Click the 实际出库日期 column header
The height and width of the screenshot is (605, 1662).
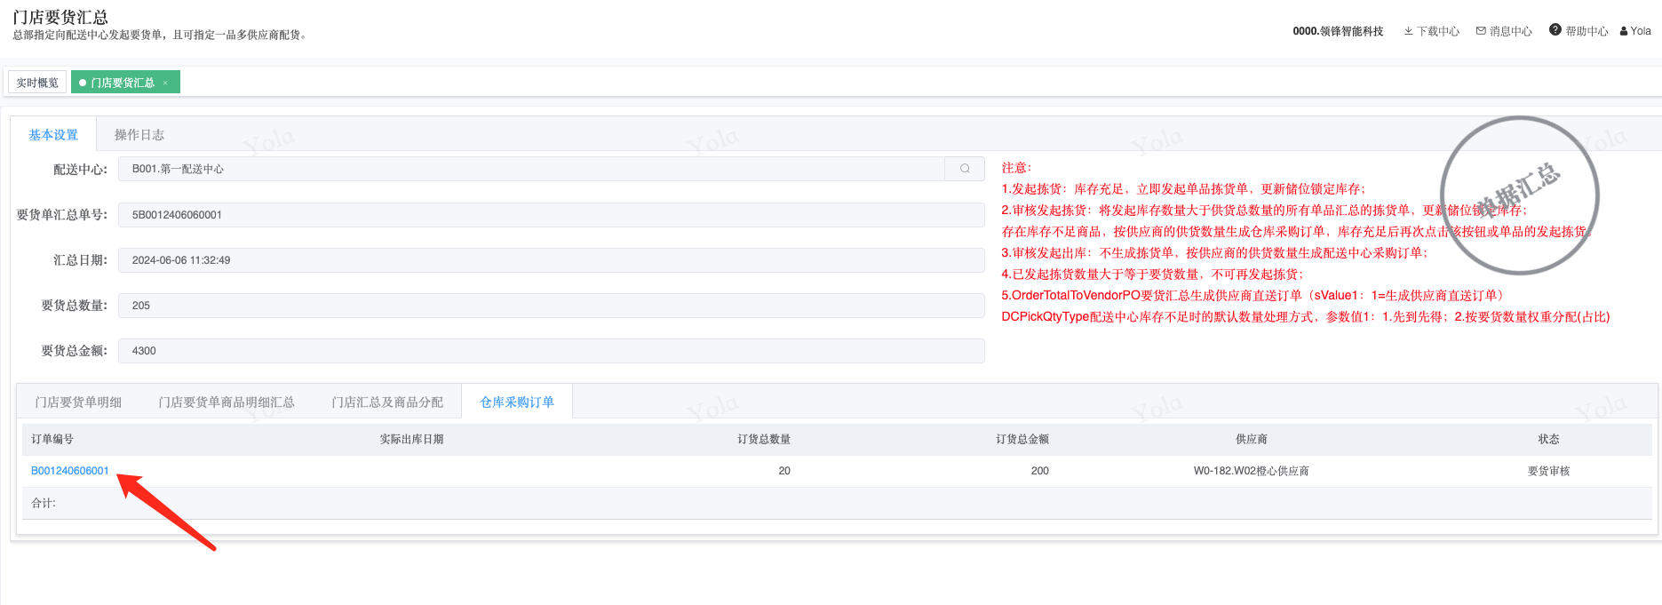(411, 440)
